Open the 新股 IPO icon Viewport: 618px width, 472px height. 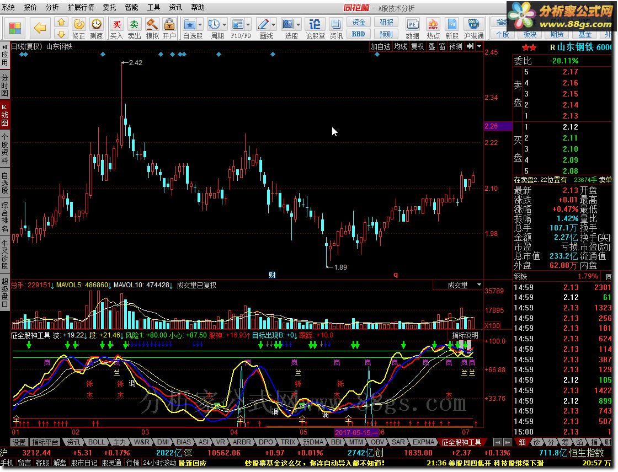pos(452,24)
